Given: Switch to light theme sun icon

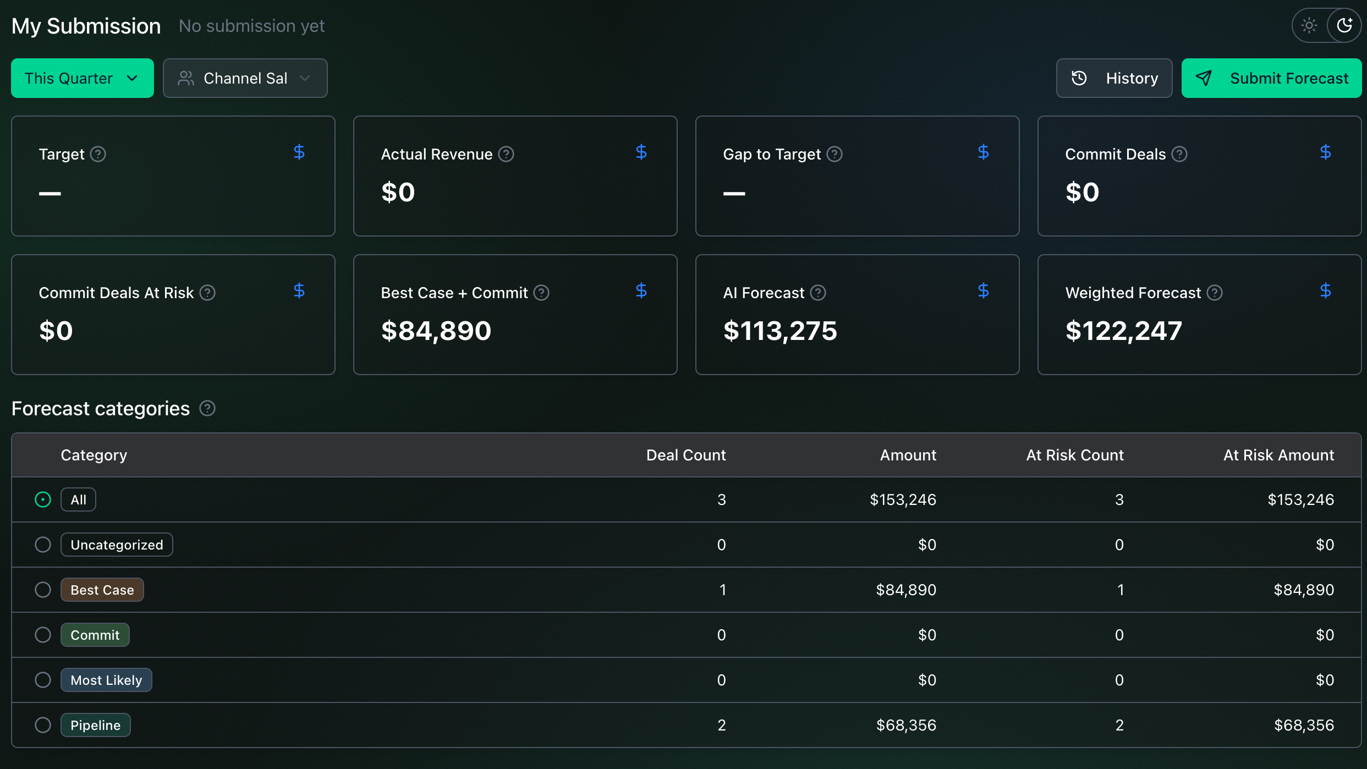Looking at the screenshot, I should [1309, 25].
